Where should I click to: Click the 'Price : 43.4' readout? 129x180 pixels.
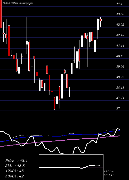pyautogui.click(x=16, y=161)
